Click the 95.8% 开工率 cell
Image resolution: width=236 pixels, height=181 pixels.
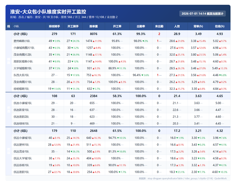[117, 41]
